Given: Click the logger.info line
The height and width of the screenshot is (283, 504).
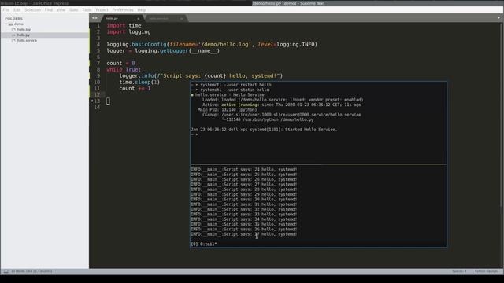Looking at the screenshot, I should (201, 75).
